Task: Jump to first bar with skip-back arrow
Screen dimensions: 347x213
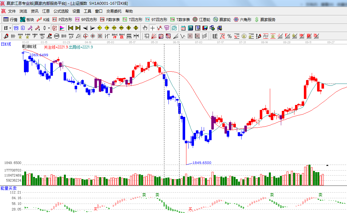Action: 71,28
